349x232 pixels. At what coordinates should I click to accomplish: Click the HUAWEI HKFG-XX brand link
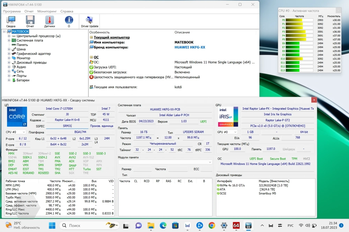tap(190, 47)
